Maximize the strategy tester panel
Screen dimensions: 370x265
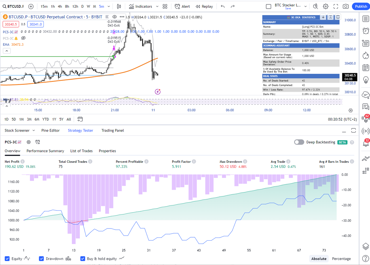(353, 130)
